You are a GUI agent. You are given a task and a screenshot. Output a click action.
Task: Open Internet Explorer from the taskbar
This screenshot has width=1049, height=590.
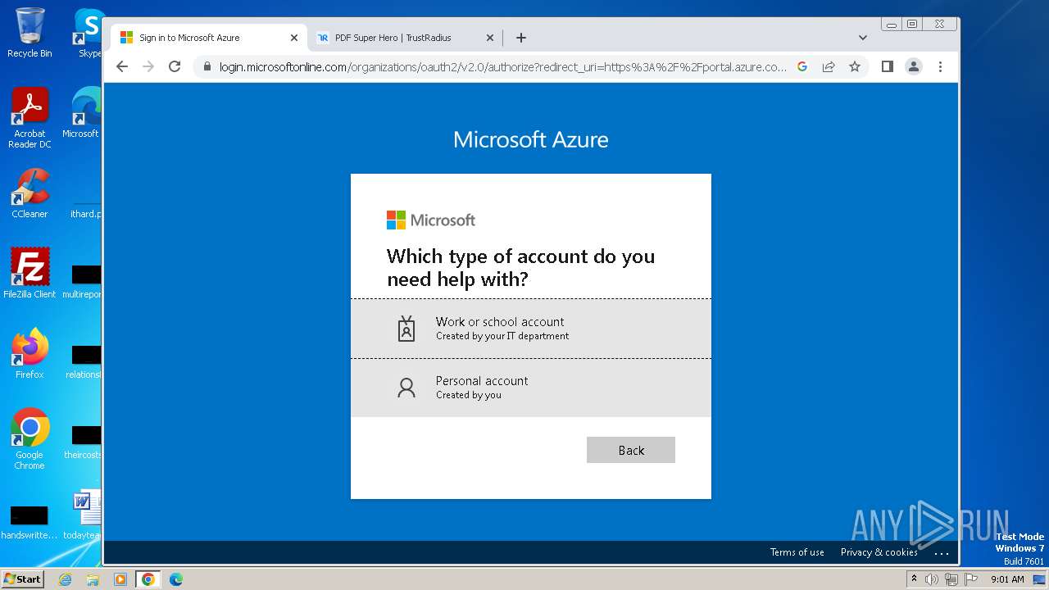point(65,579)
